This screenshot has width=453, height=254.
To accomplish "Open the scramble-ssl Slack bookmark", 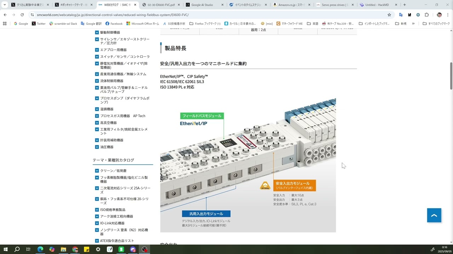I will coord(63,24).
